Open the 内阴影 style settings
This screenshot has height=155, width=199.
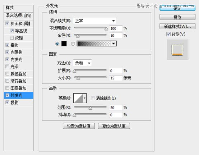(17, 52)
